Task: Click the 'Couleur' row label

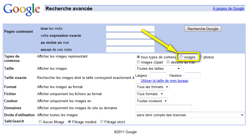Action: 11,101
